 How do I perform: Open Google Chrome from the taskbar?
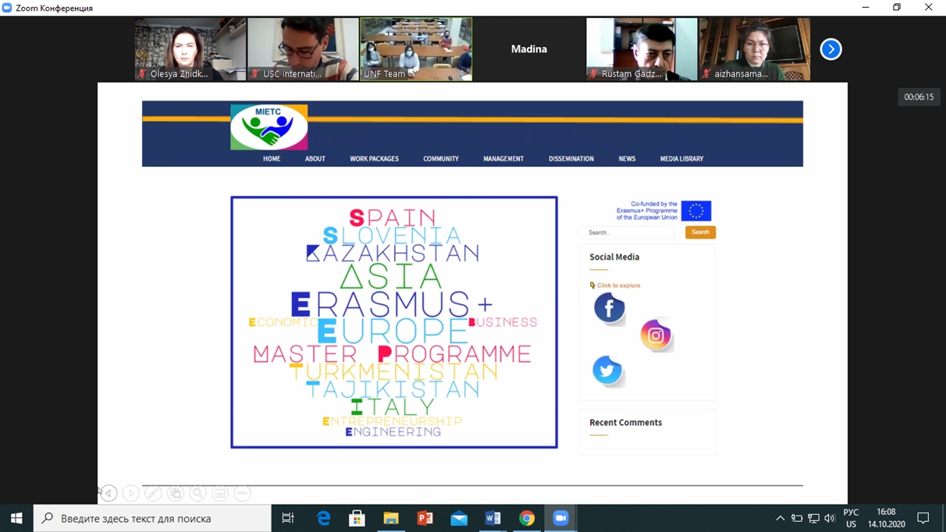527,518
